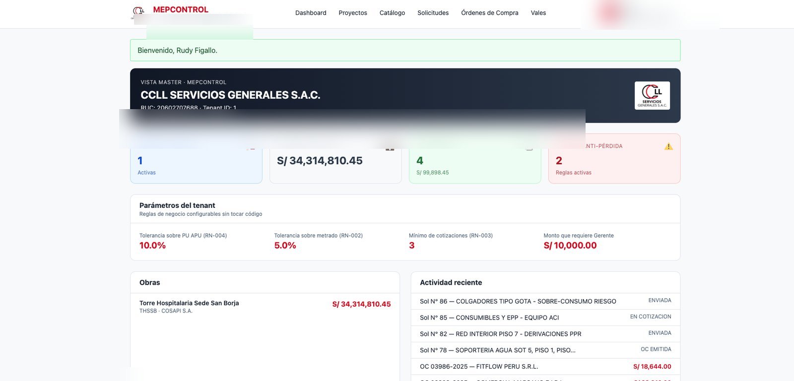Click Tolerancia sobre PU APU (RN-004) label
The height and width of the screenshot is (381, 794).
(183, 236)
